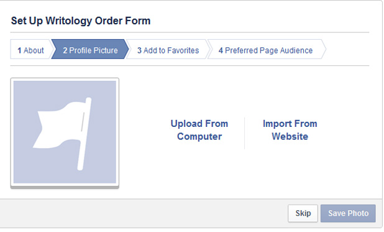Choose Import From Website
Image resolution: width=384 pixels, height=232 pixels.
[290, 130]
